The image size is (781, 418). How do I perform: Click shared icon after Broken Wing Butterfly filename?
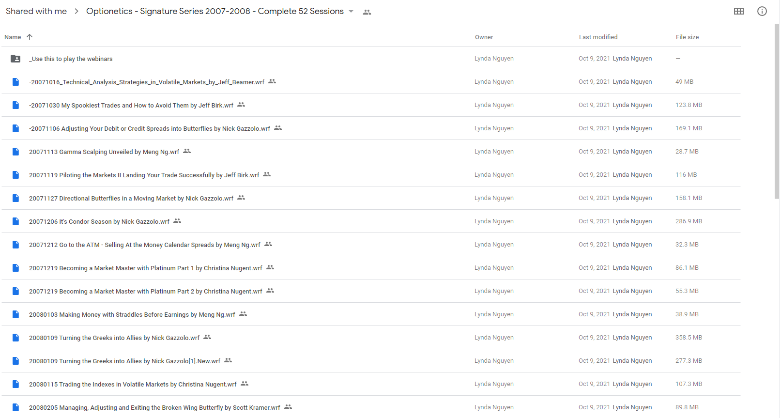pyautogui.click(x=288, y=407)
